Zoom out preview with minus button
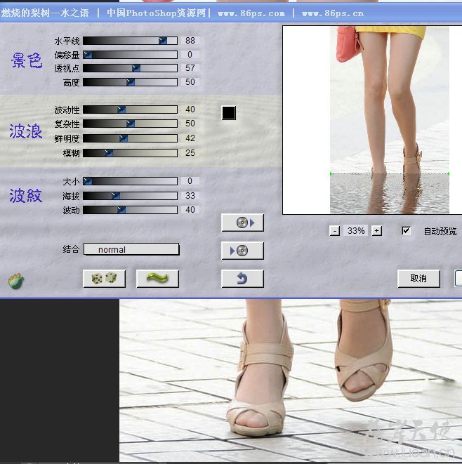The image size is (462, 464). [x=335, y=231]
